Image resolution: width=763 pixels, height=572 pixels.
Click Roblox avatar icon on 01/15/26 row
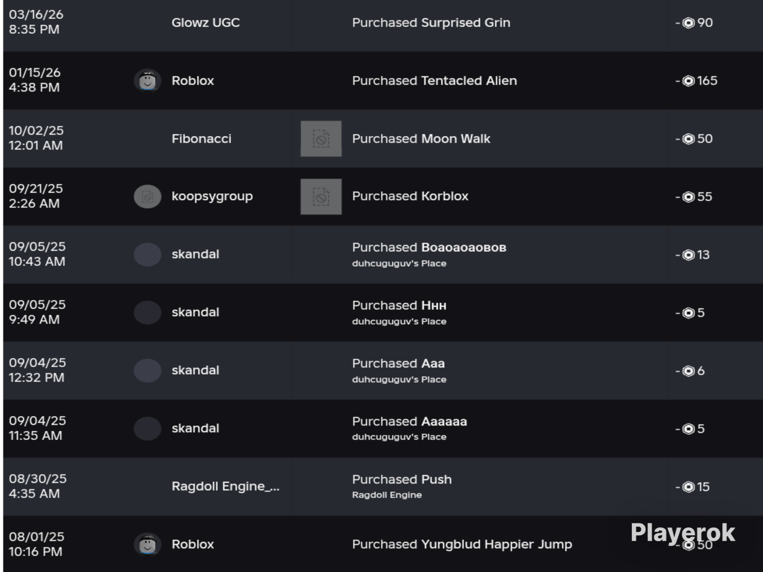coord(147,81)
